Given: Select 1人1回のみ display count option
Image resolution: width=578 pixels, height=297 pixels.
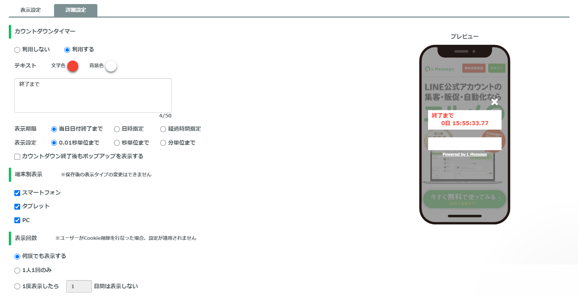Looking at the screenshot, I should [x=17, y=271].
